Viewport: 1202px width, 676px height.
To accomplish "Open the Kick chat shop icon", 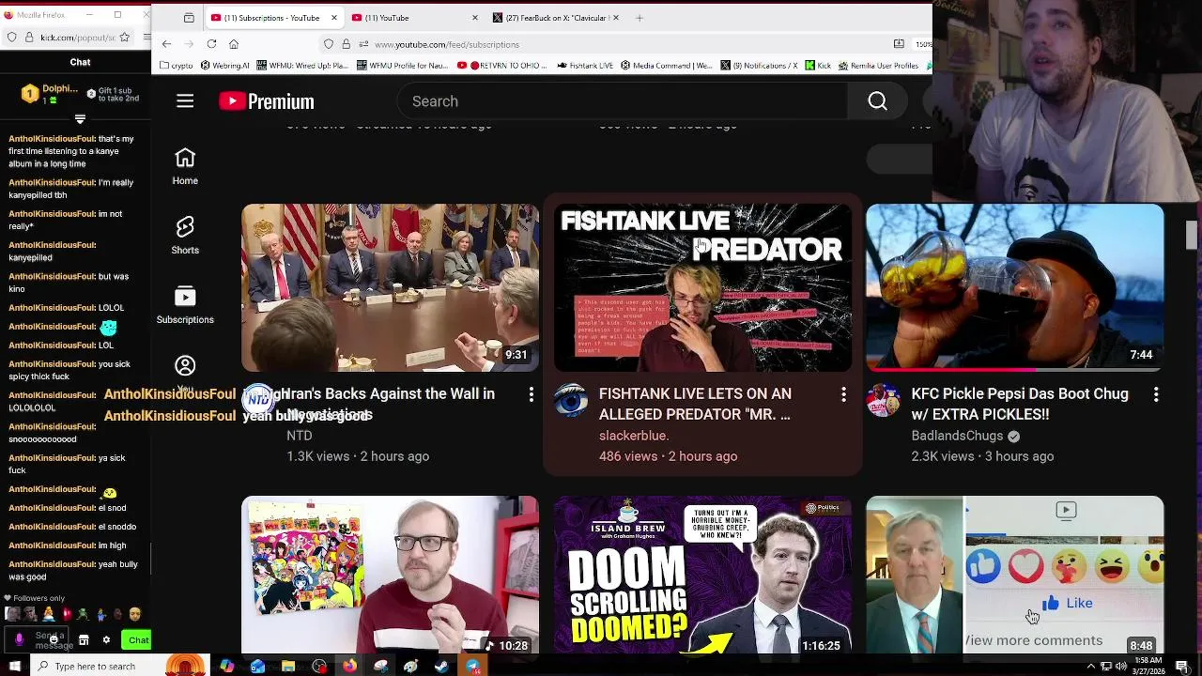I will coord(84,640).
